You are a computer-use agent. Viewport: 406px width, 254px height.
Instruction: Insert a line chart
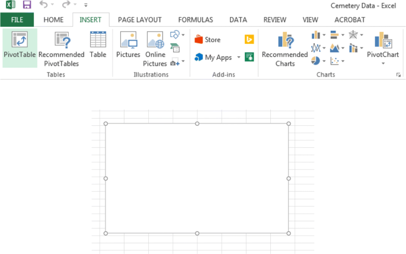pos(316,48)
